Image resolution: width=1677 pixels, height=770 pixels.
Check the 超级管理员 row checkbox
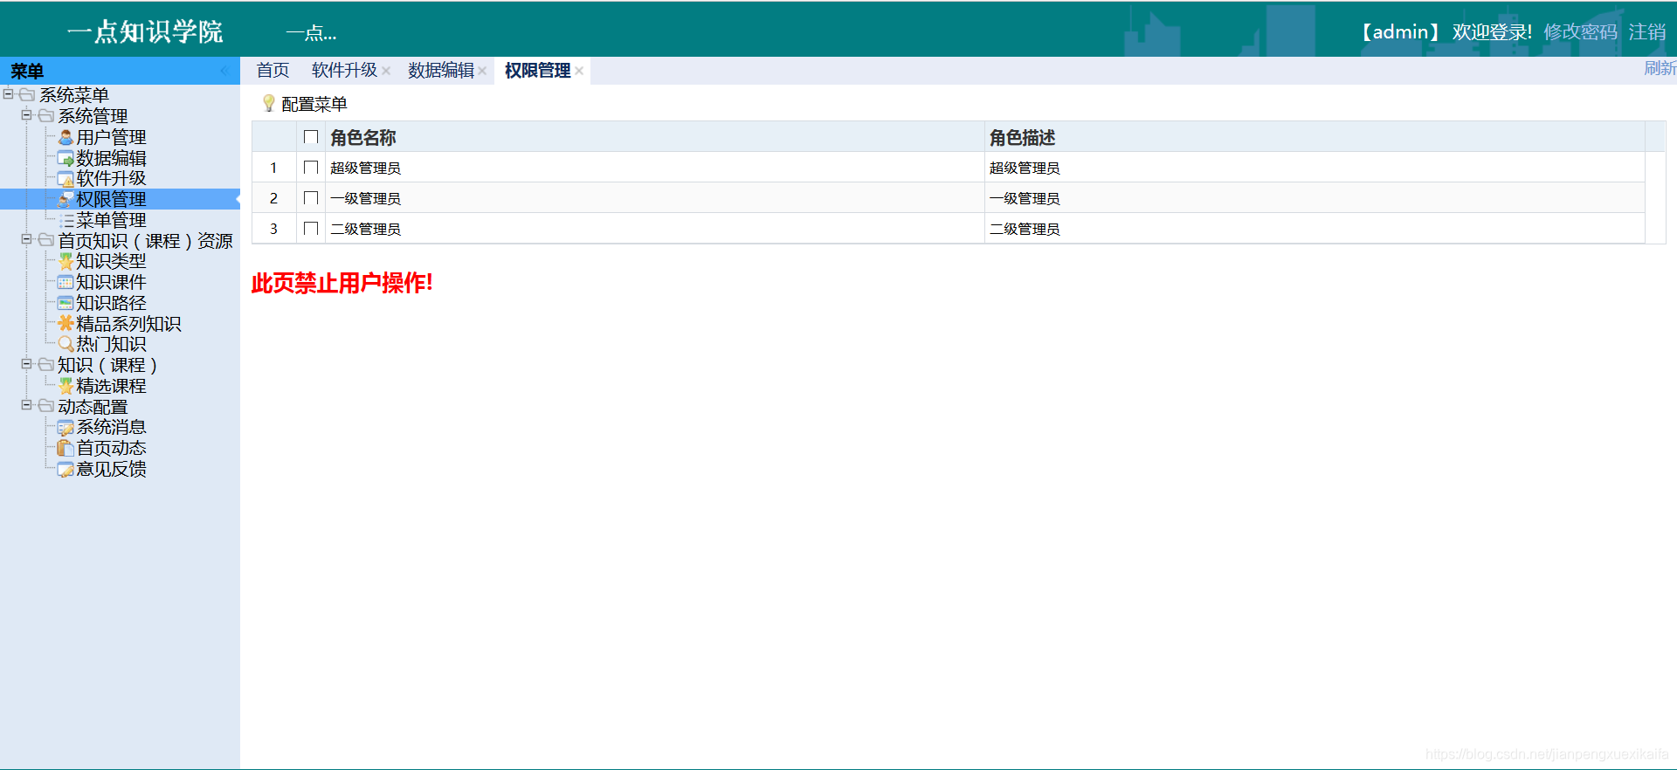[x=311, y=168]
